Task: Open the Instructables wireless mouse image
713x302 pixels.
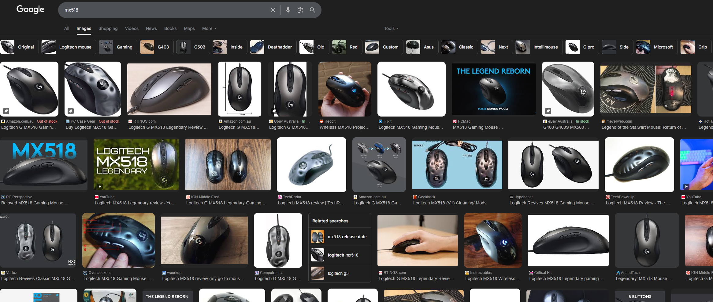Action: 493,240
